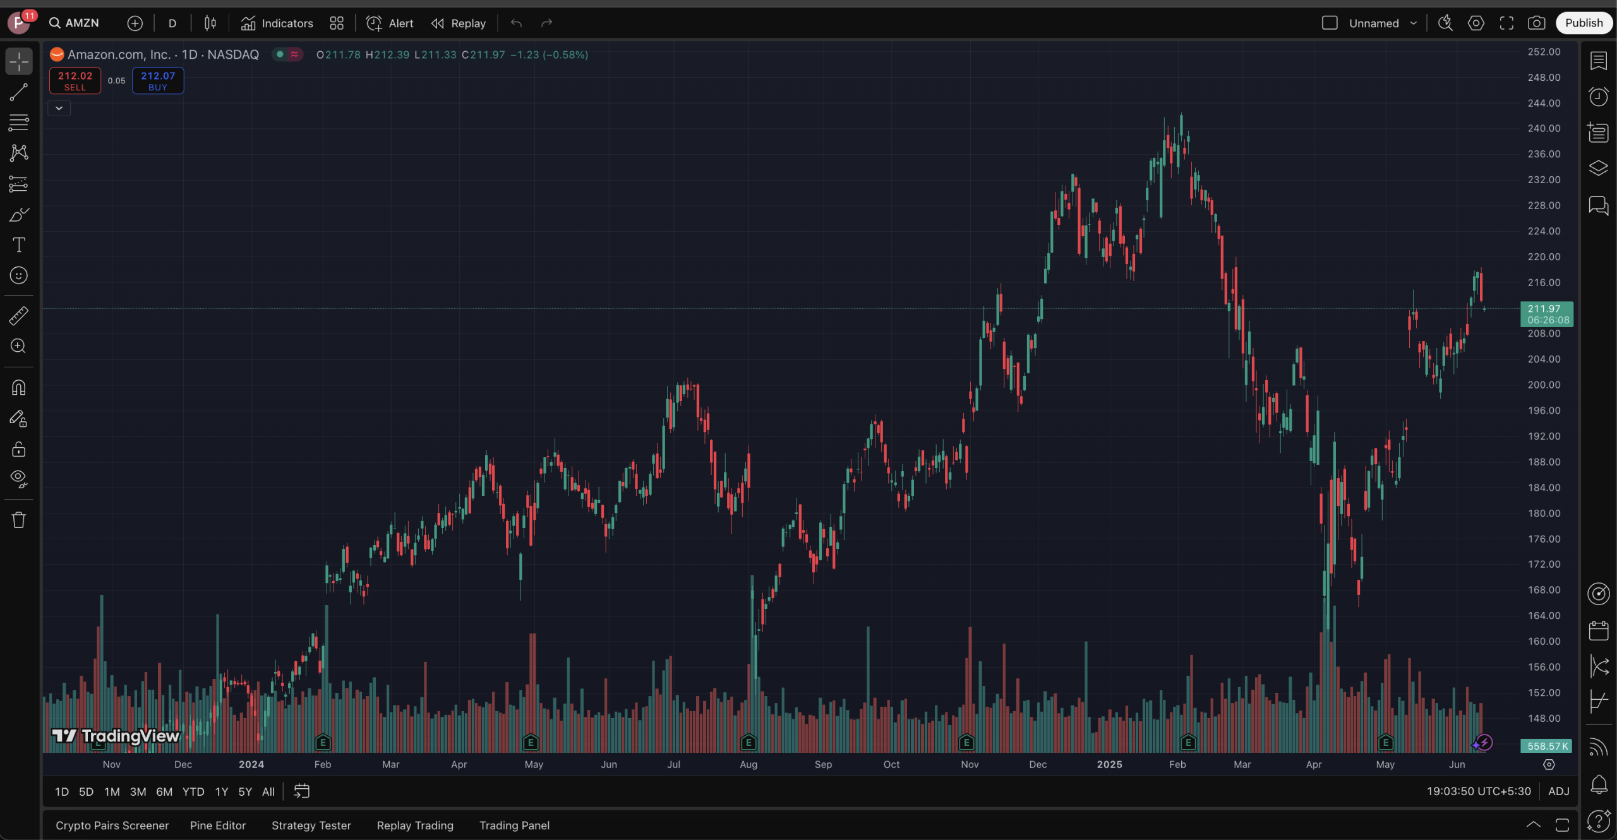Image resolution: width=1617 pixels, height=840 pixels.
Task: Click the Publish button
Action: [1584, 23]
